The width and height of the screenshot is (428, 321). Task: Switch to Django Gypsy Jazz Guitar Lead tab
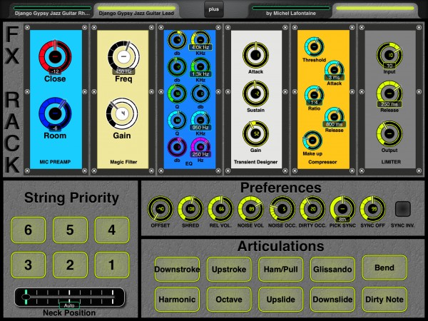coord(136,11)
